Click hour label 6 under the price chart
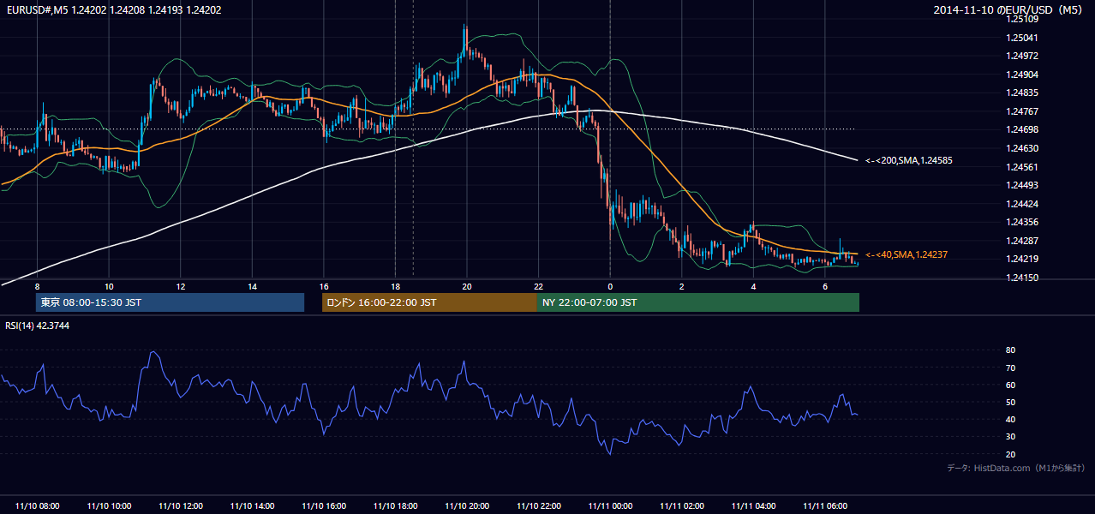 824,286
